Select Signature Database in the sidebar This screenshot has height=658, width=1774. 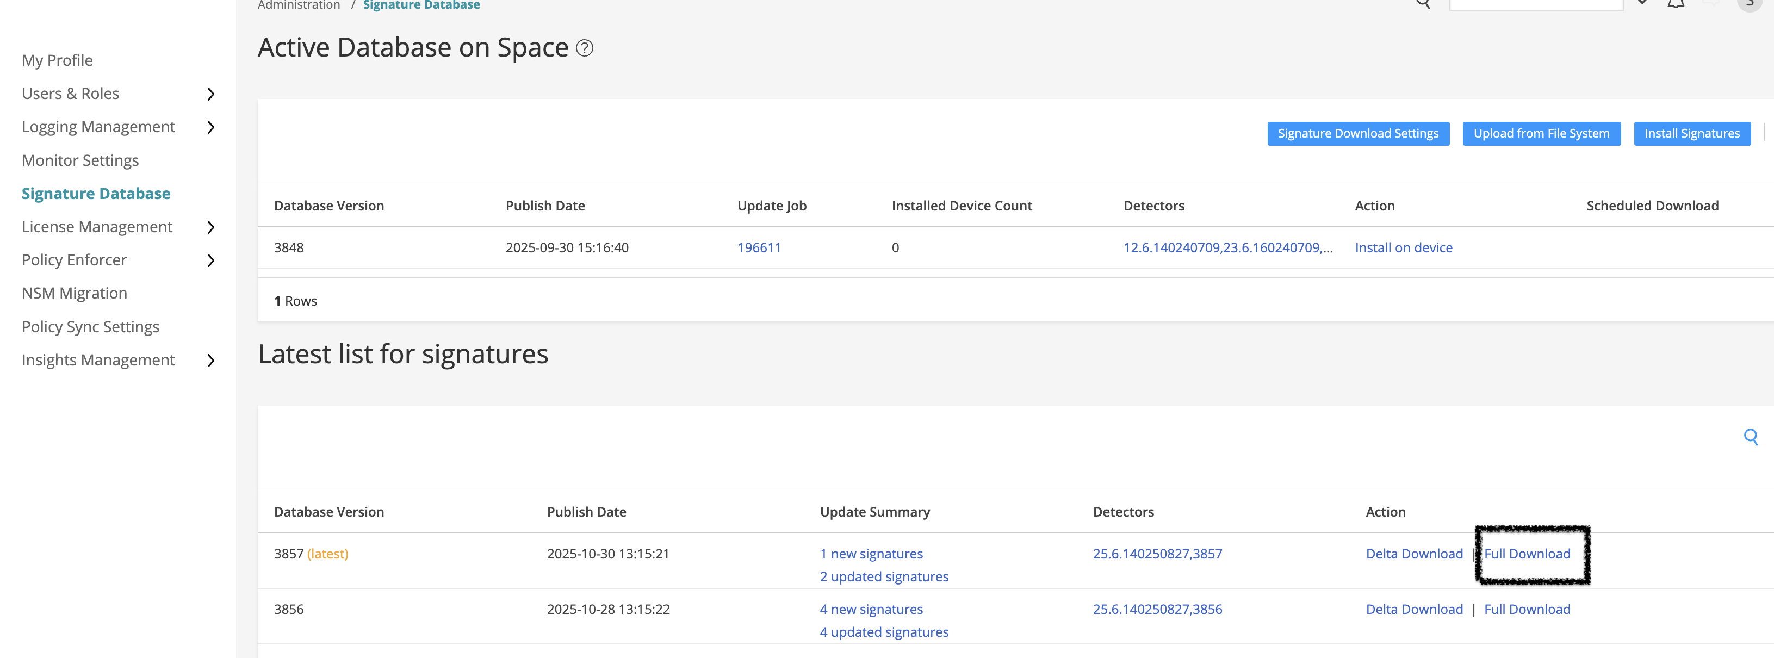coord(96,194)
